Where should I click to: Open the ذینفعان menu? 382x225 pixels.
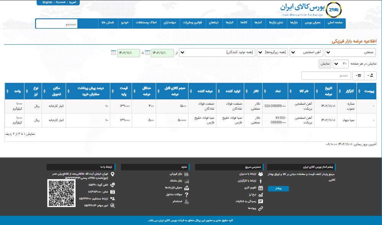point(214,23)
